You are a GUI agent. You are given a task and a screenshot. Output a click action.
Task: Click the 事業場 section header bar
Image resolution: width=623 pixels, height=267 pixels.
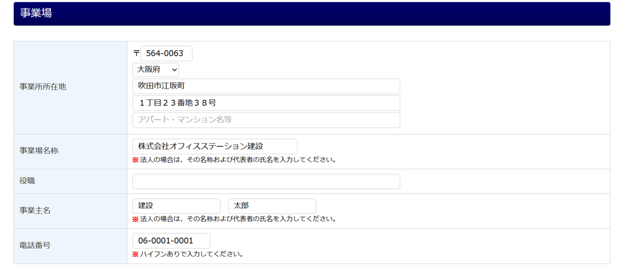(311, 14)
